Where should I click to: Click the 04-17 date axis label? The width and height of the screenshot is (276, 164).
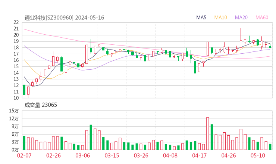click(200, 155)
